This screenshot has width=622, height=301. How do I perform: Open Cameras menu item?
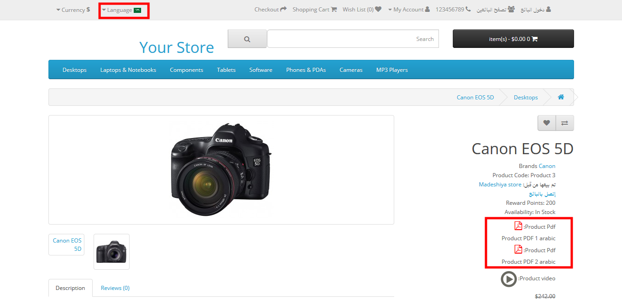tap(351, 70)
